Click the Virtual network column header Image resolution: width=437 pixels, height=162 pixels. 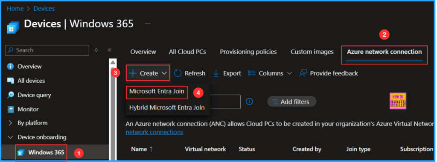pos(205,149)
